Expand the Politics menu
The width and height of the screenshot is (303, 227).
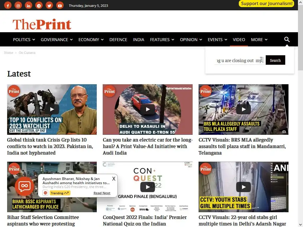click(x=24, y=40)
